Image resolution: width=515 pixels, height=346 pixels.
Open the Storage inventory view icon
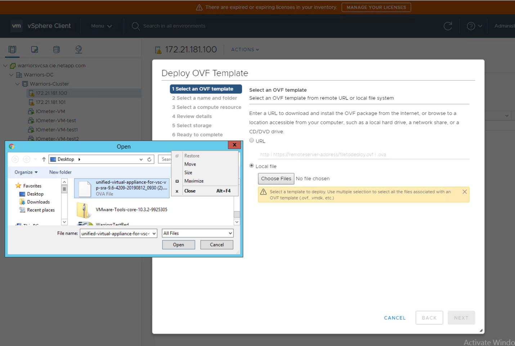pyautogui.click(x=57, y=50)
